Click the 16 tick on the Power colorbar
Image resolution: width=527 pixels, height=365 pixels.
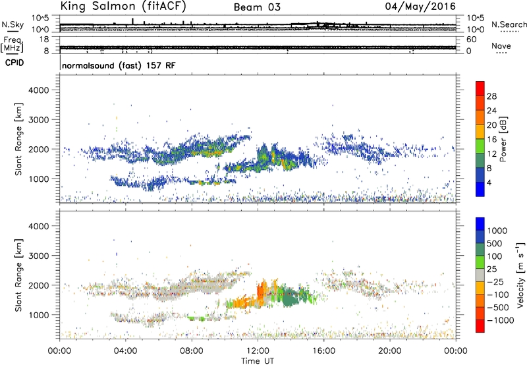491,140
